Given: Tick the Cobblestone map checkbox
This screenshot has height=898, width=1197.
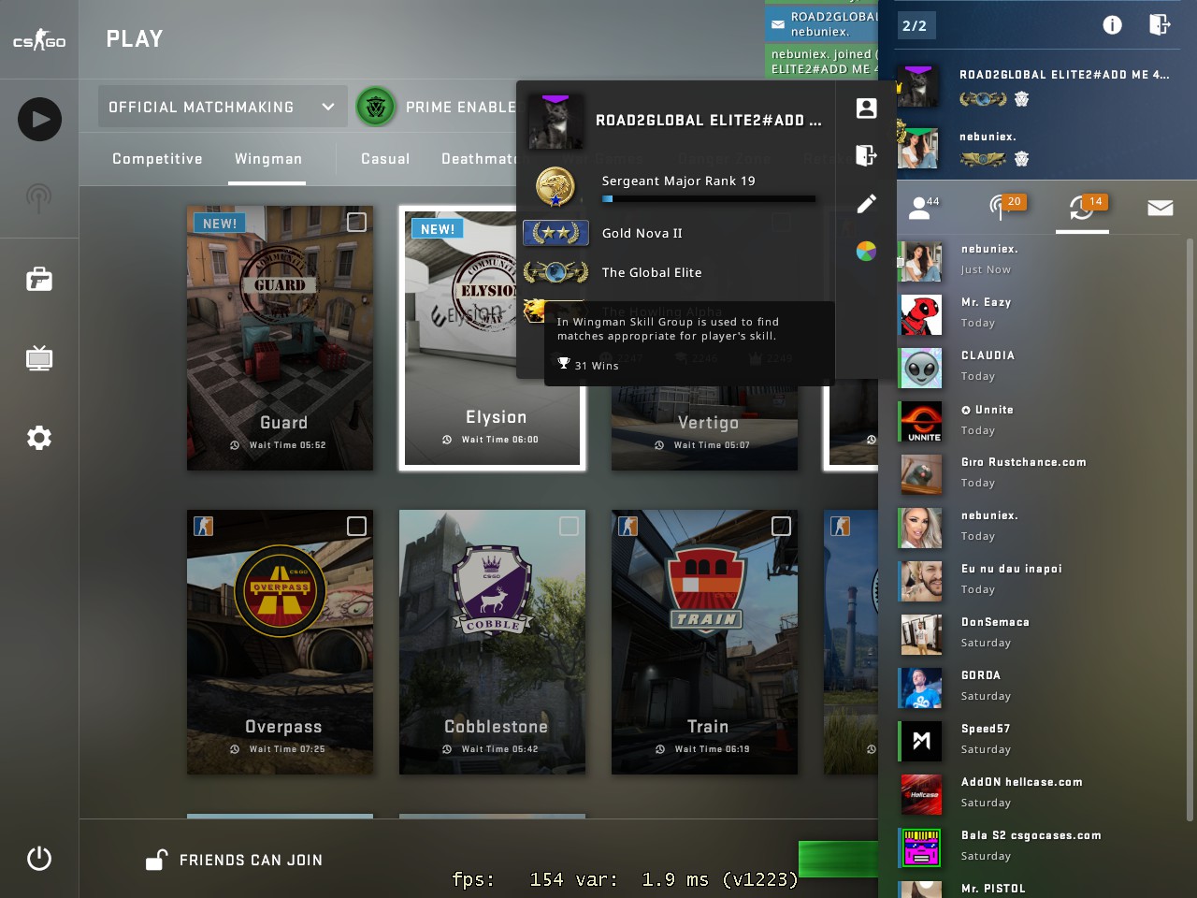Looking at the screenshot, I should pyautogui.click(x=569, y=527).
